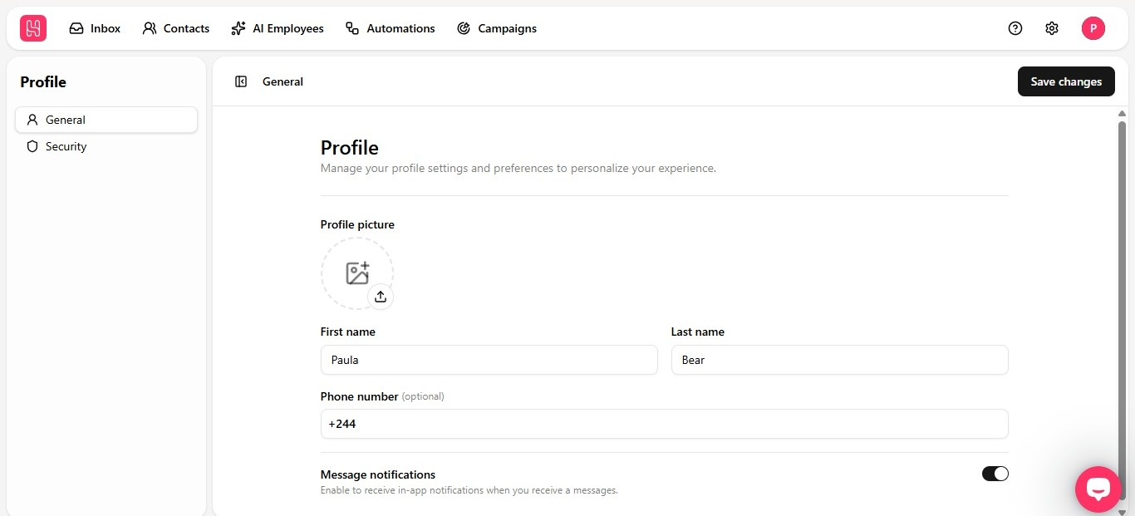Click the profile picture placeholder
This screenshot has height=516, width=1135.
[357, 273]
